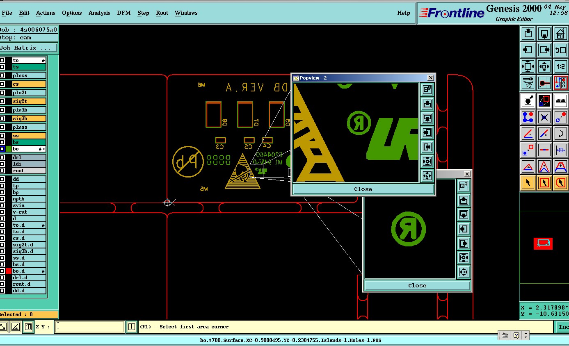
Task: Click the green color swatch beside layer bo
Action: 9,149
